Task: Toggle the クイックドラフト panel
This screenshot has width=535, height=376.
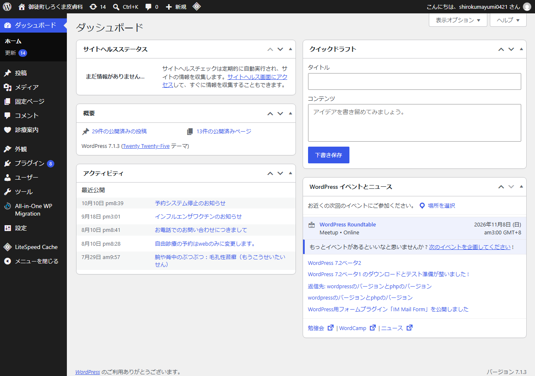Action: [x=521, y=49]
